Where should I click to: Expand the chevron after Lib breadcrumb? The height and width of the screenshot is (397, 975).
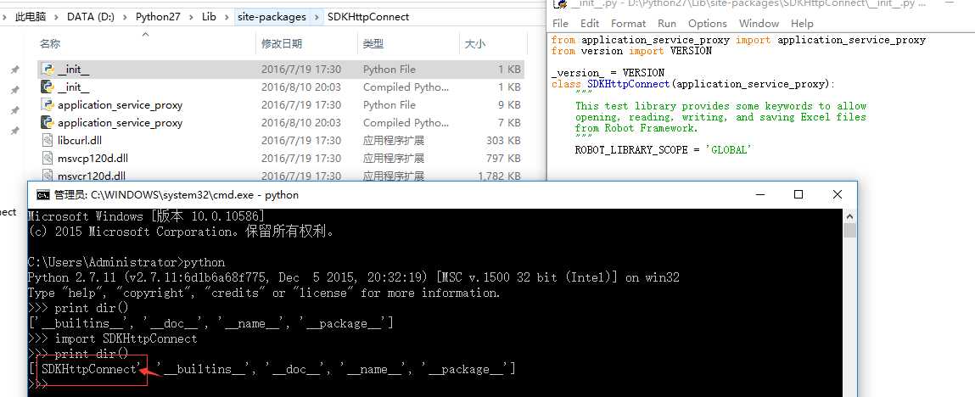click(227, 17)
